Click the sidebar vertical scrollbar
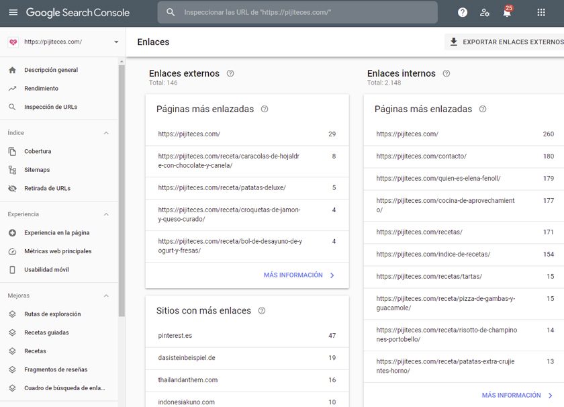The image size is (564, 407). coord(122,191)
